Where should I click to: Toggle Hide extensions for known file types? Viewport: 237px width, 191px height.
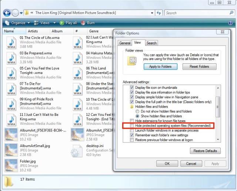[x=131, y=121]
